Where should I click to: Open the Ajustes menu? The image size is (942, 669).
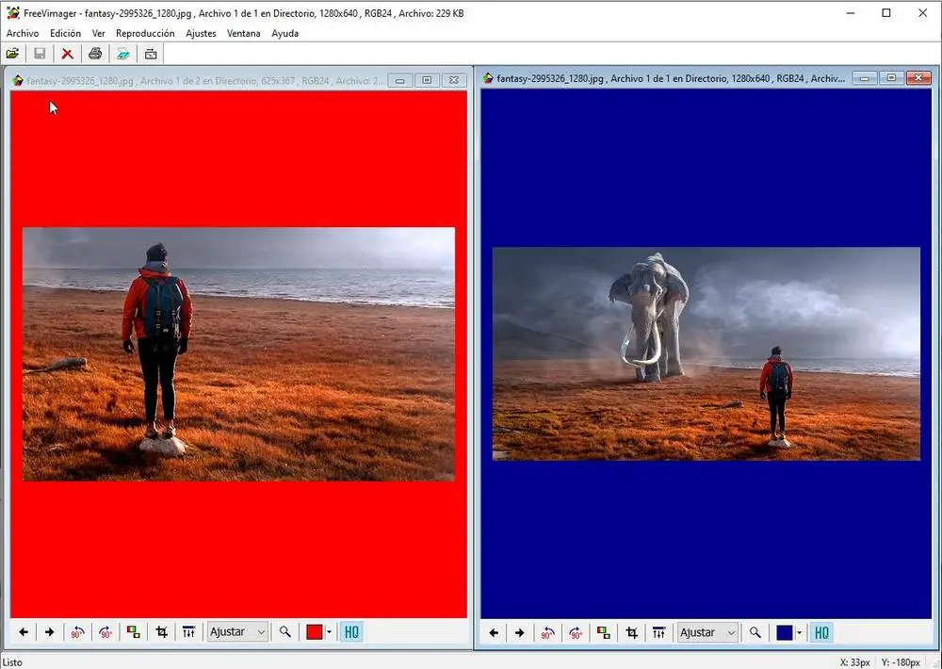201,33
